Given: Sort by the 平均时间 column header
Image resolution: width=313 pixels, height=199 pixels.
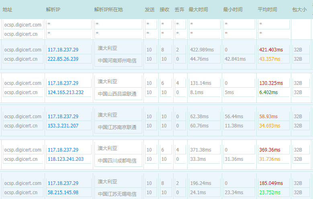Looking at the screenshot, I should click(x=267, y=10).
